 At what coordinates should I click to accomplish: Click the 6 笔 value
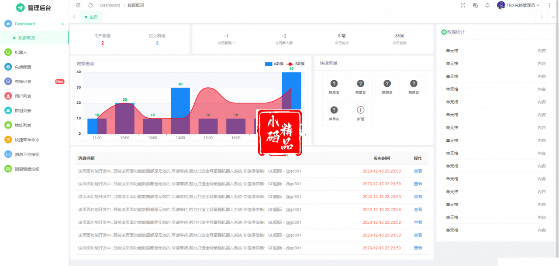(x=342, y=36)
